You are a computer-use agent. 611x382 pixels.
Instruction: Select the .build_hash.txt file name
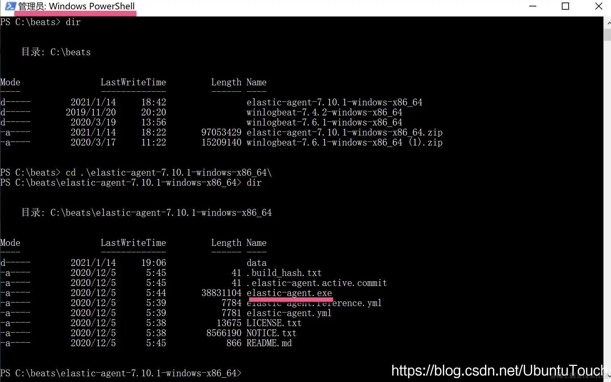[284, 273]
